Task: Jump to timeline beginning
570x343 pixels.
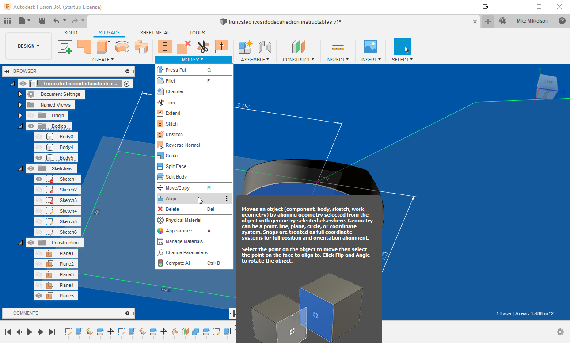Action: pos(8,332)
